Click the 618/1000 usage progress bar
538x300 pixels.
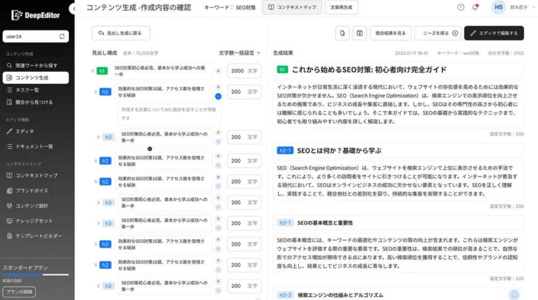tap(36, 275)
